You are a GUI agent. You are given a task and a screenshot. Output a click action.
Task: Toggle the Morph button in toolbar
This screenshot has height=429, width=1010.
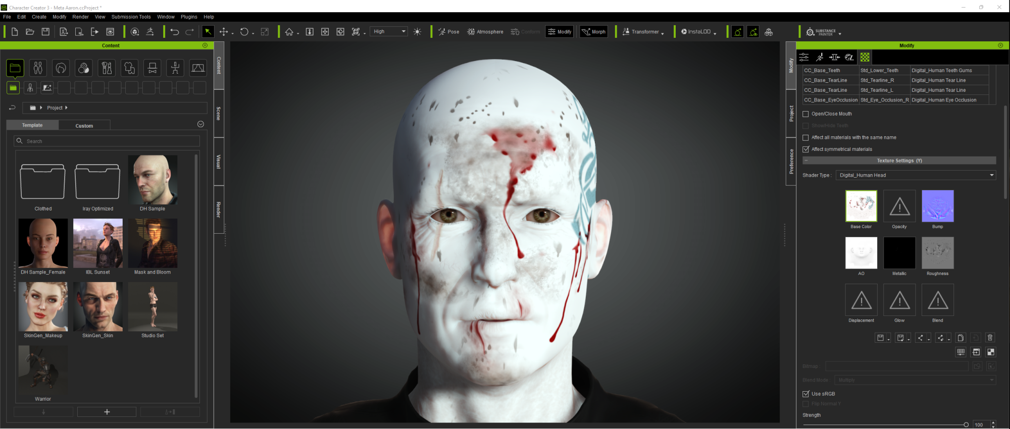593,32
